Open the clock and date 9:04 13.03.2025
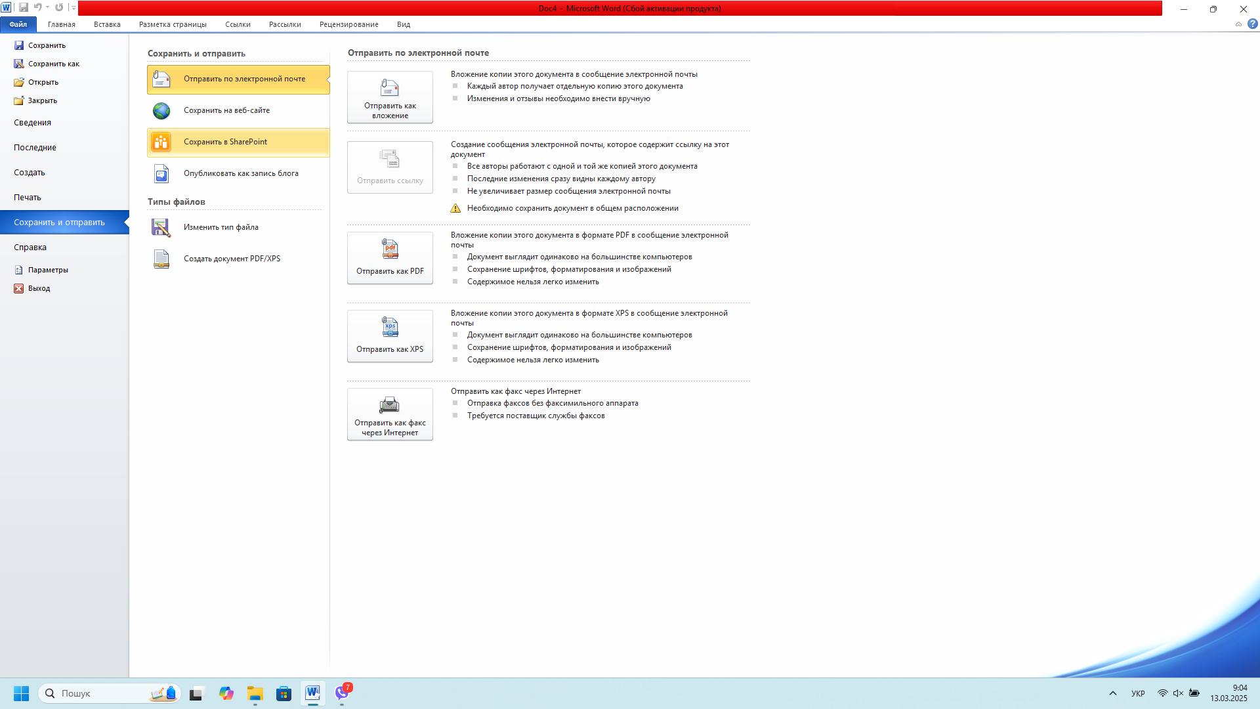 (x=1229, y=693)
